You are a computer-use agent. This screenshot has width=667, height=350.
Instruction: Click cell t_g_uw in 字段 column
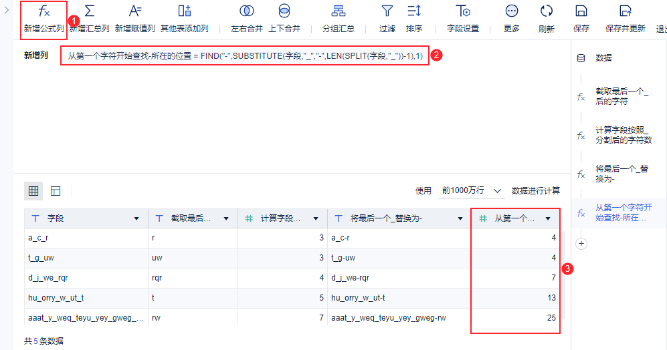[86, 258]
